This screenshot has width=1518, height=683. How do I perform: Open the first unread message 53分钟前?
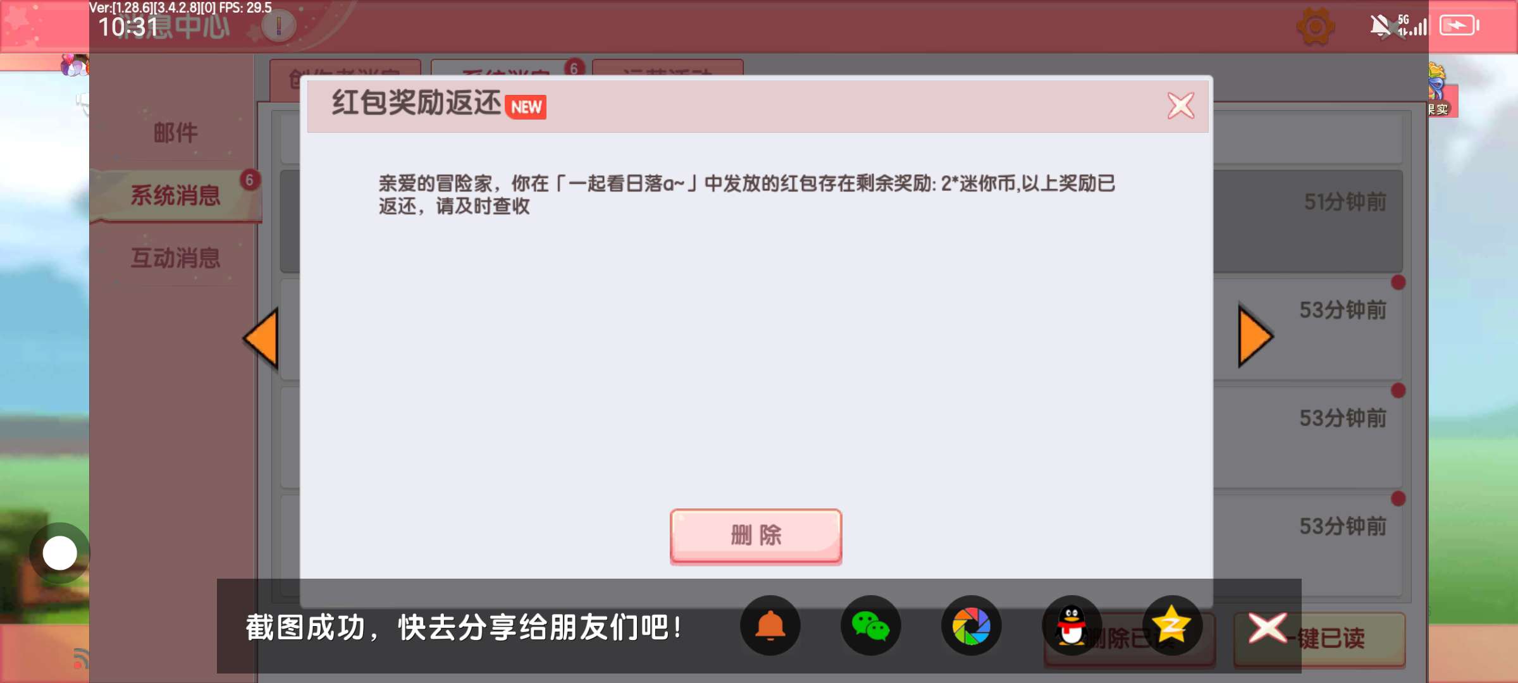[x=1308, y=329]
